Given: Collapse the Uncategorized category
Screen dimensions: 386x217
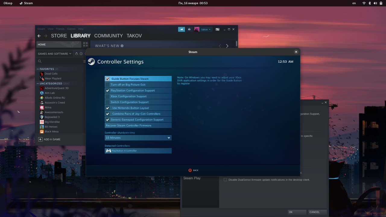Looking at the screenshot, I should 38,83.
